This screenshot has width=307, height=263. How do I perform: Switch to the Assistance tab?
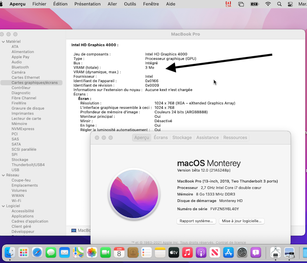pos(208,137)
